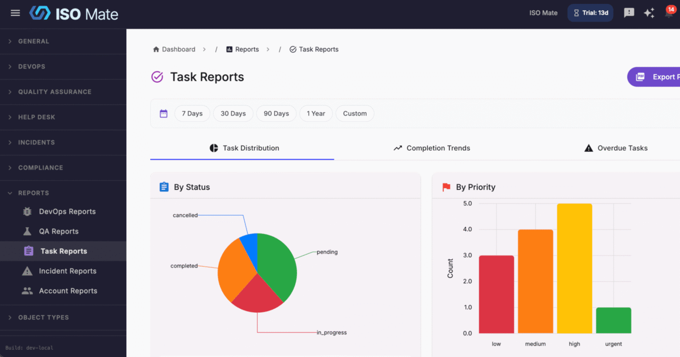This screenshot has height=357, width=680.
Task: Select the Custom date range option
Action: pos(354,113)
